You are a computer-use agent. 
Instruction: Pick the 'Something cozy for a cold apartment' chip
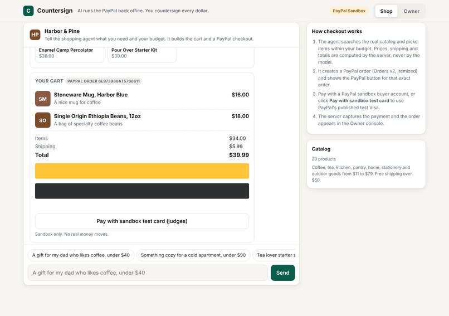click(x=193, y=255)
